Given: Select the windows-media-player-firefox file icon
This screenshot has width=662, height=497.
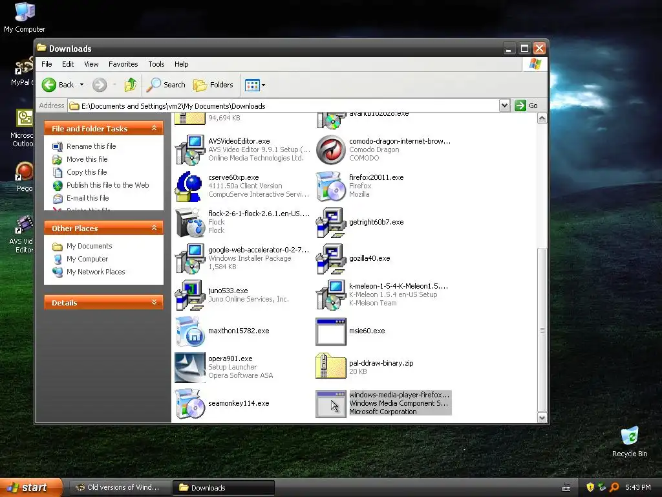Looking at the screenshot, I should point(331,404).
